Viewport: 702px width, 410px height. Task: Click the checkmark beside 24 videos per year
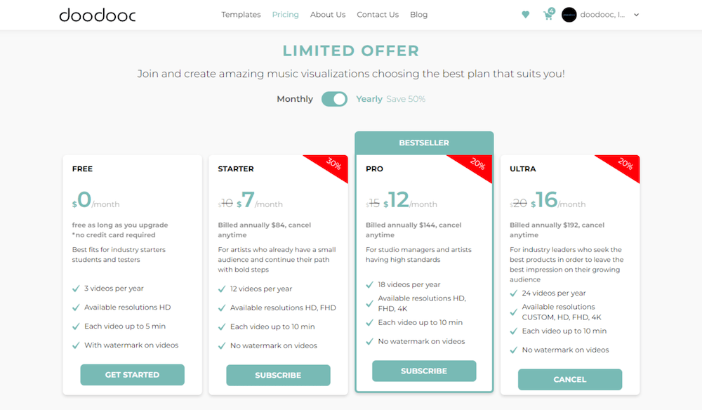(x=514, y=293)
